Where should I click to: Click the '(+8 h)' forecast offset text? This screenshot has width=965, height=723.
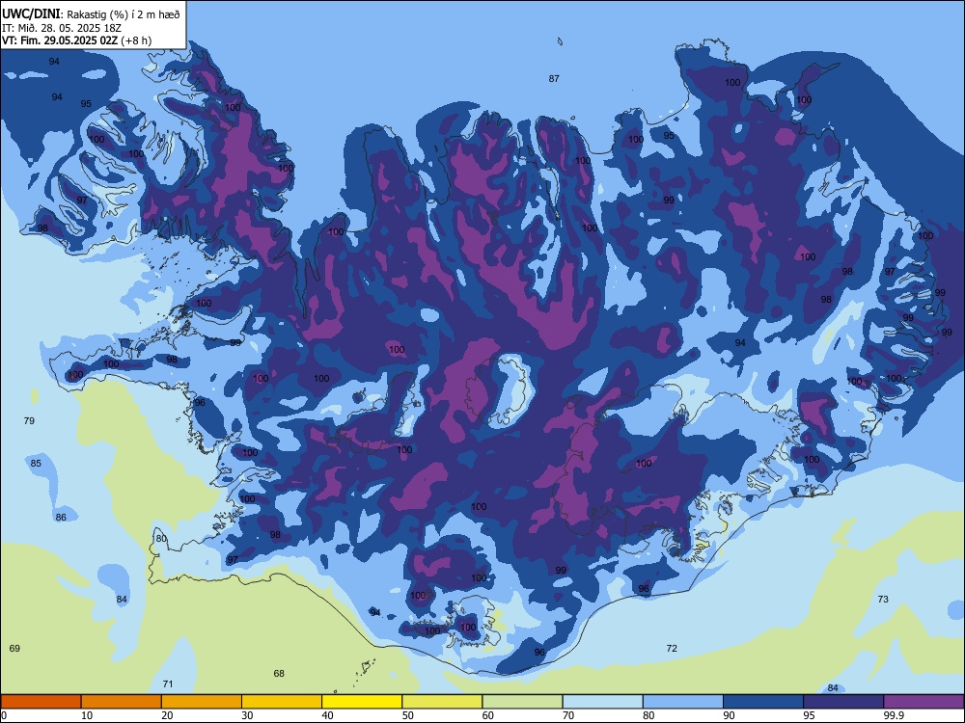pos(136,40)
